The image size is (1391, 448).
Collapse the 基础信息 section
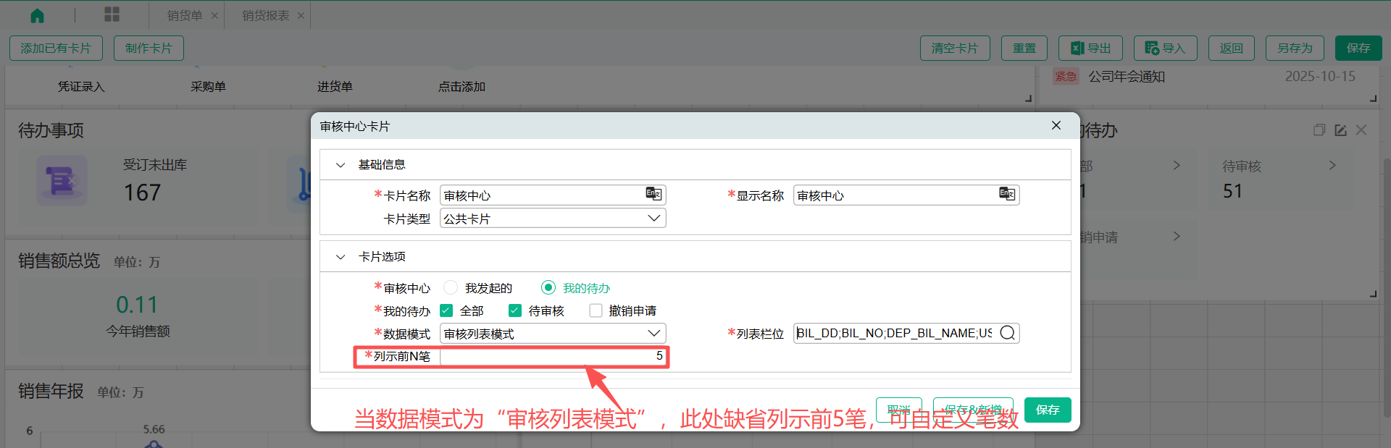point(341,165)
